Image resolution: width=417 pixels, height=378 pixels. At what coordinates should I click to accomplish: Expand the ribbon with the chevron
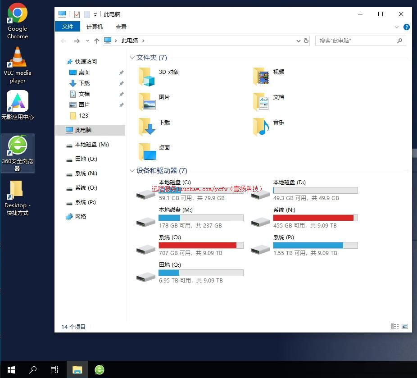397,27
